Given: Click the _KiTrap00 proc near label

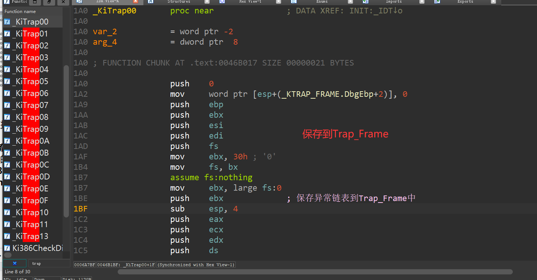Looking at the screenshot, I should (153, 11).
